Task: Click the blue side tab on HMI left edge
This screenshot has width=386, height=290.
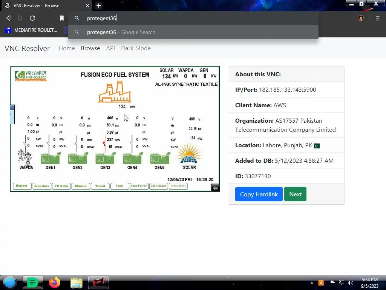Action: pos(12,114)
